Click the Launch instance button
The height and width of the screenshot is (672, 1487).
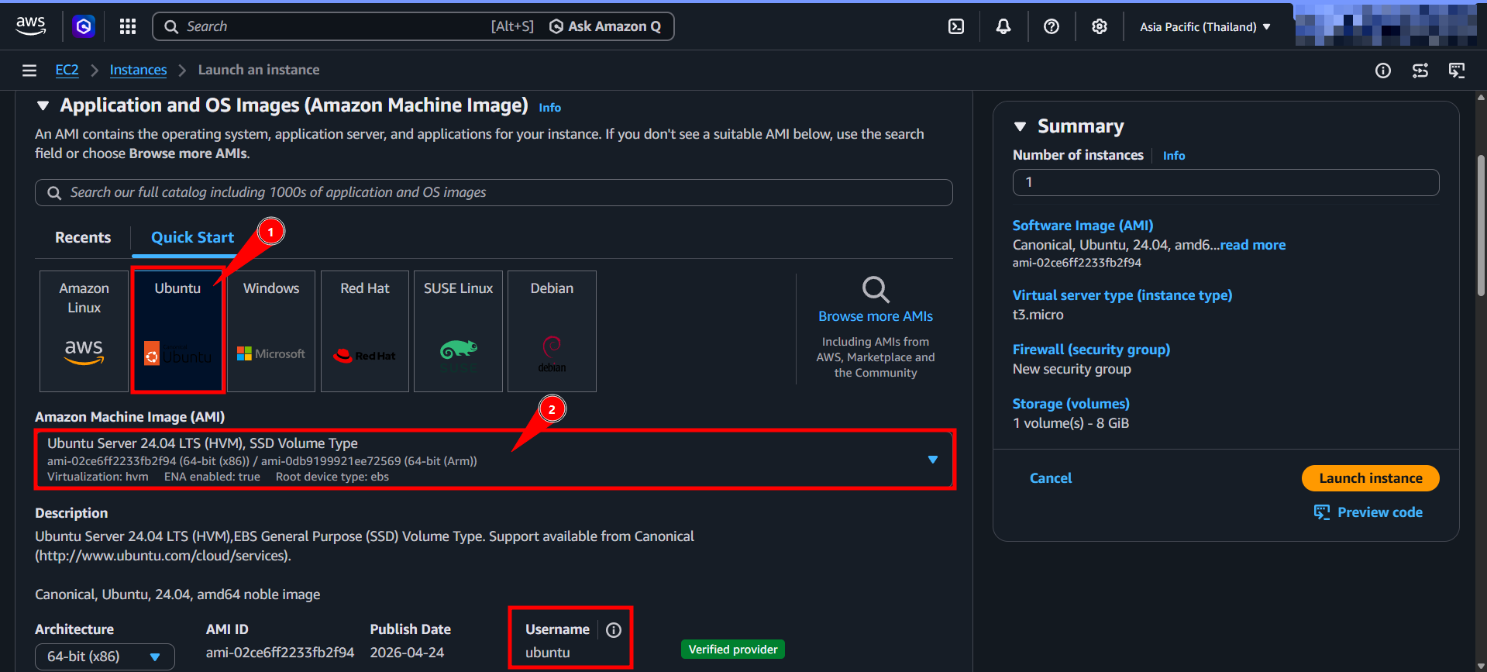[1370, 478]
